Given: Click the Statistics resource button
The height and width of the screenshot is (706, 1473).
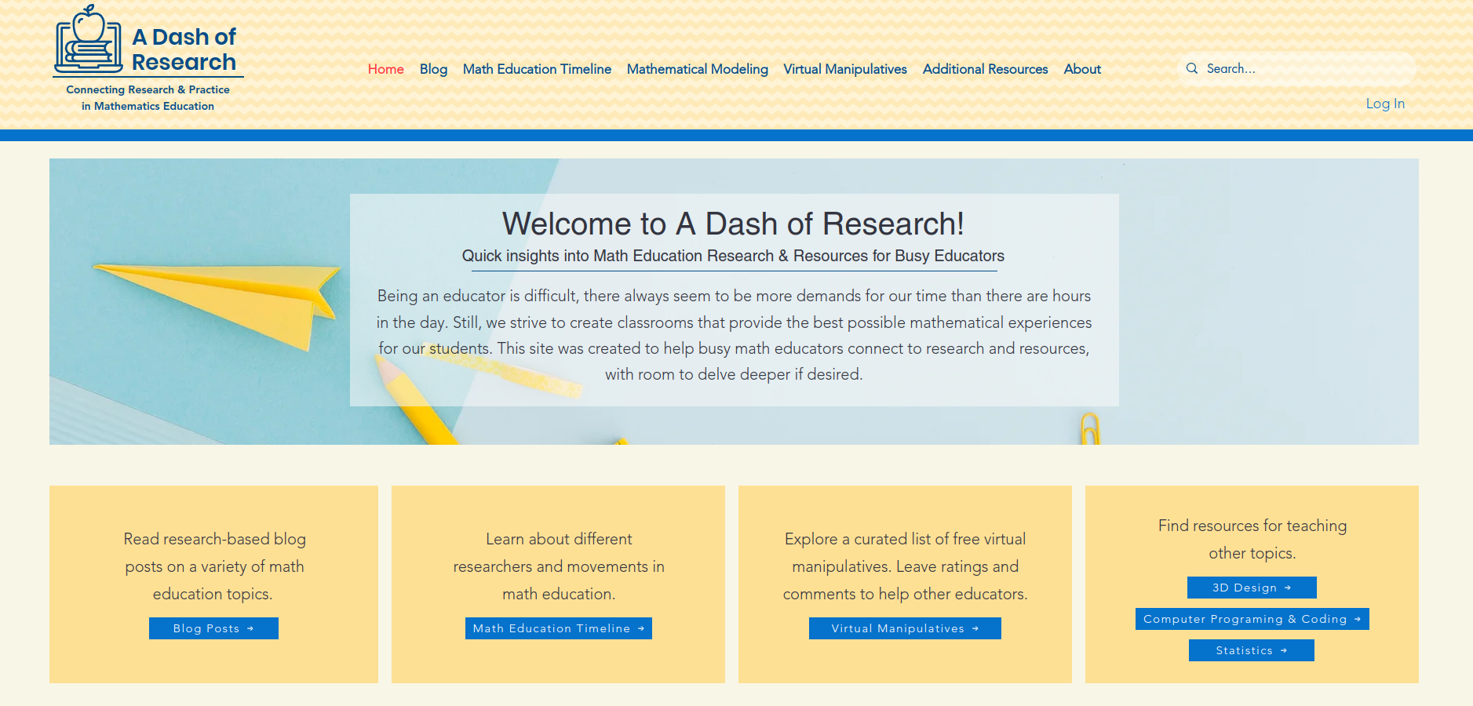Looking at the screenshot, I should (1251, 650).
